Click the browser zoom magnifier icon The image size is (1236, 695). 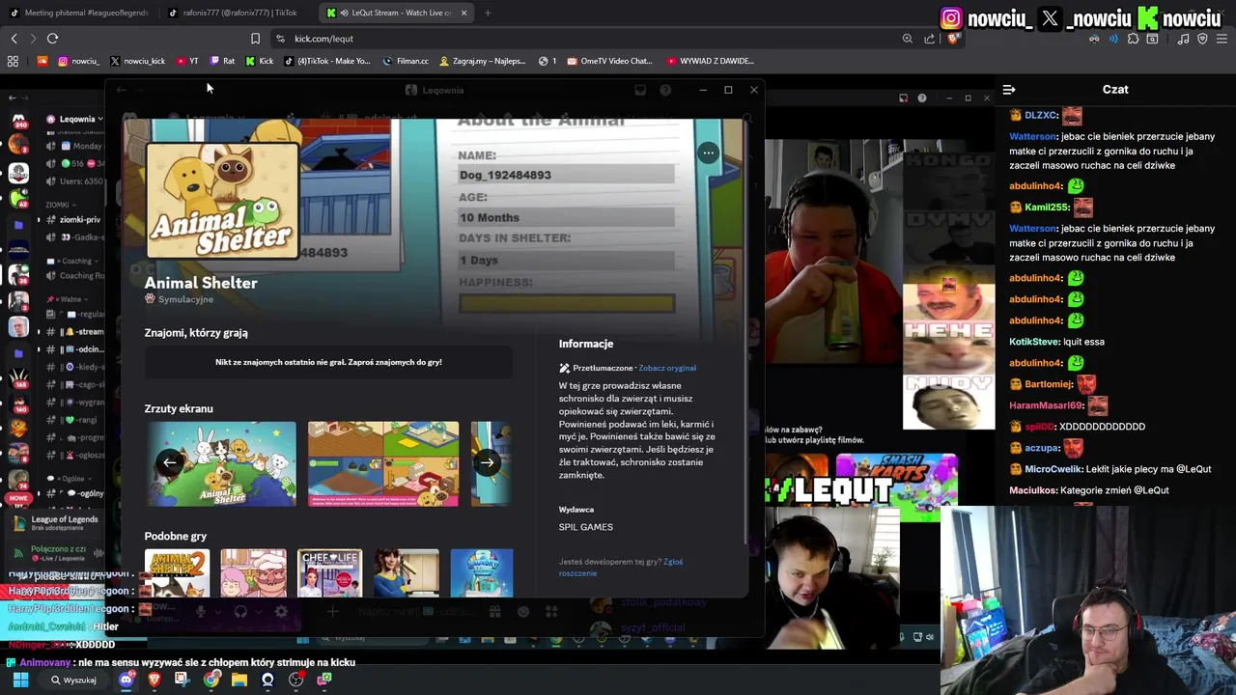coord(908,39)
